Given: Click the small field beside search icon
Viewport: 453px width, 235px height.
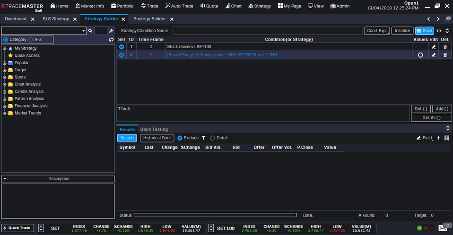Looking at the screenshot, I should point(101,31).
